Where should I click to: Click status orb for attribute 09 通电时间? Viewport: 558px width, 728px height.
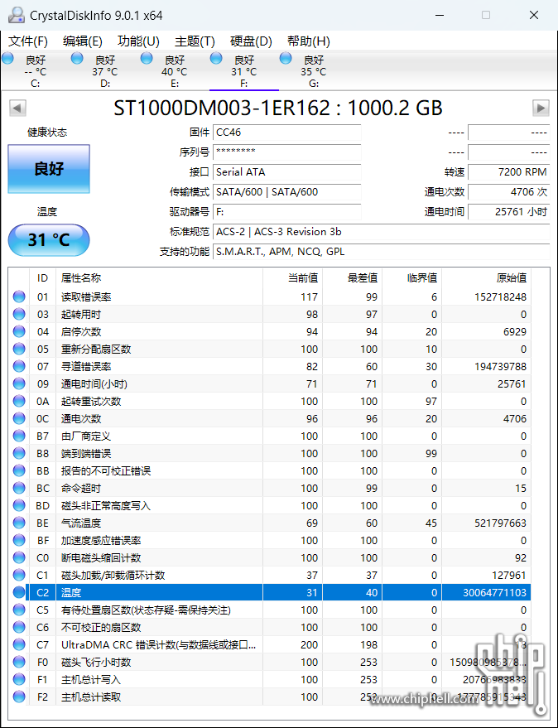click(19, 384)
